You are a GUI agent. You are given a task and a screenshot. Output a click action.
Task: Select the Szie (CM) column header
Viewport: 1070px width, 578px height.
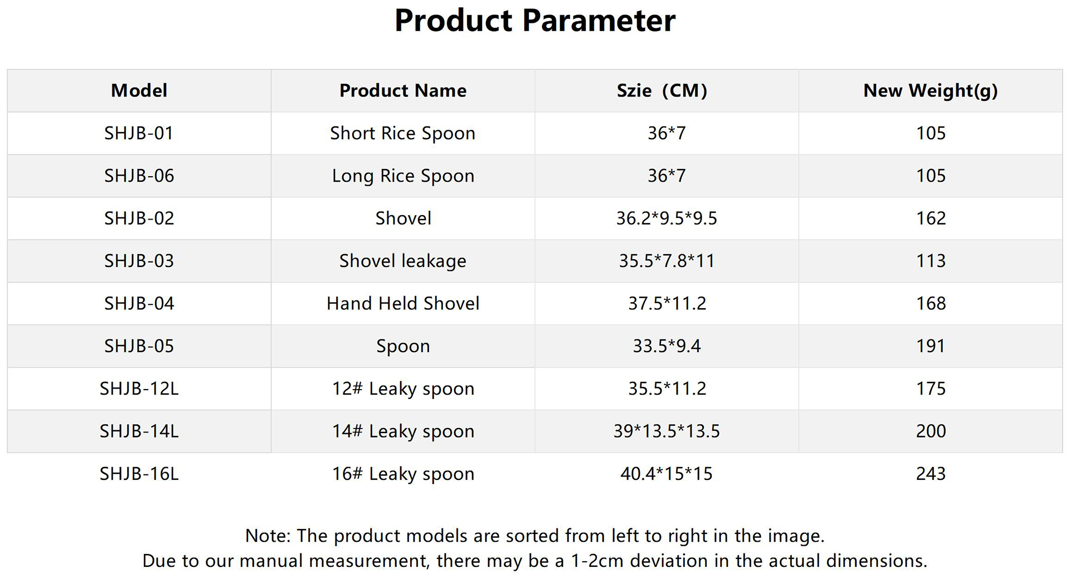(x=662, y=90)
